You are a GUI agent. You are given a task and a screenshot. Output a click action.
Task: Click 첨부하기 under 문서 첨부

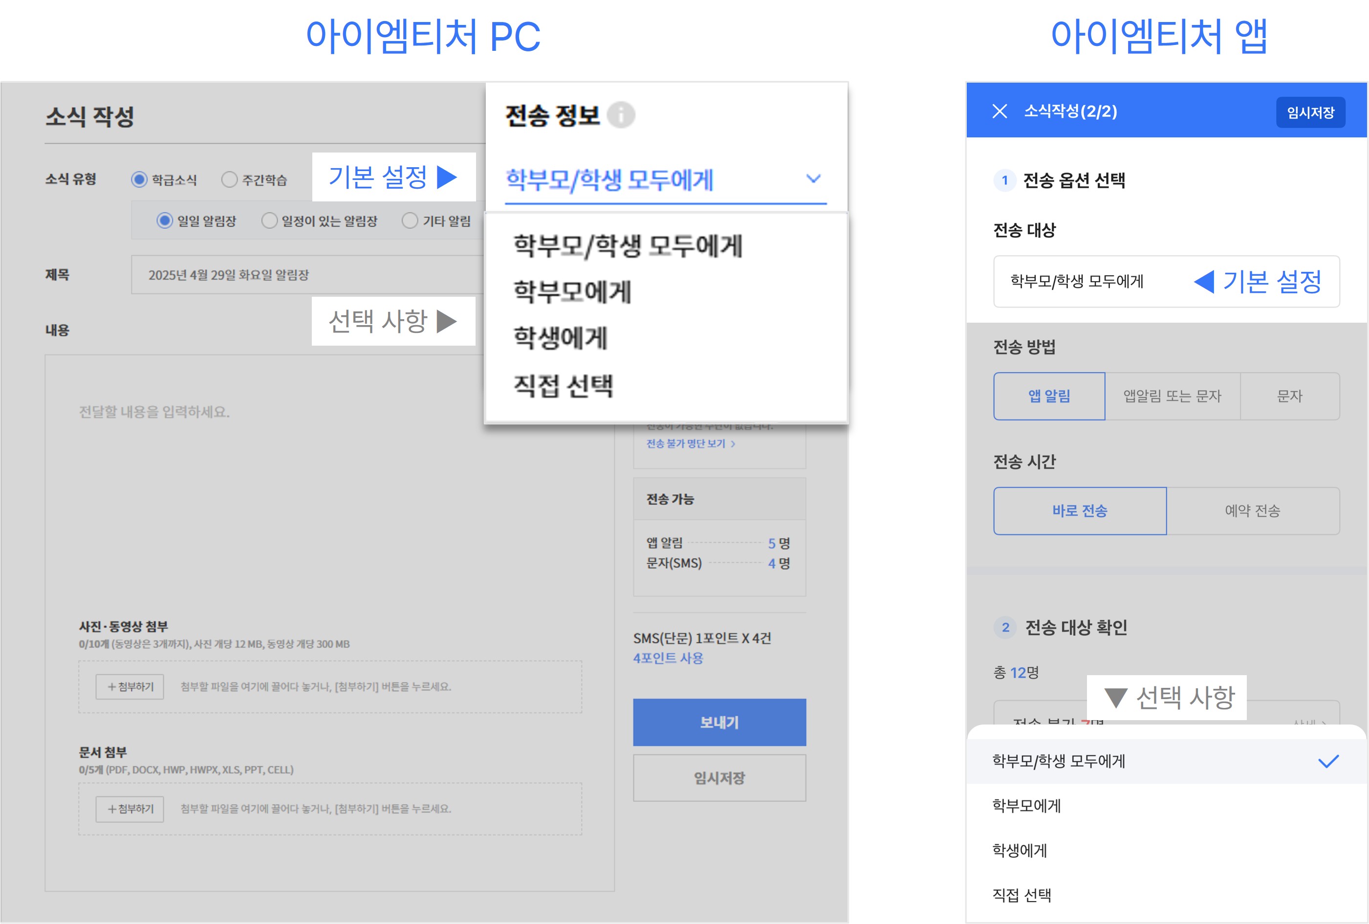[130, 809]
